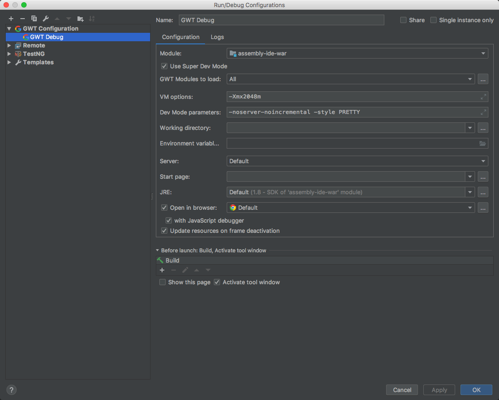
Task: Switch to the Configuration tab
Action: pyautogui.click(x=181, y=37)
